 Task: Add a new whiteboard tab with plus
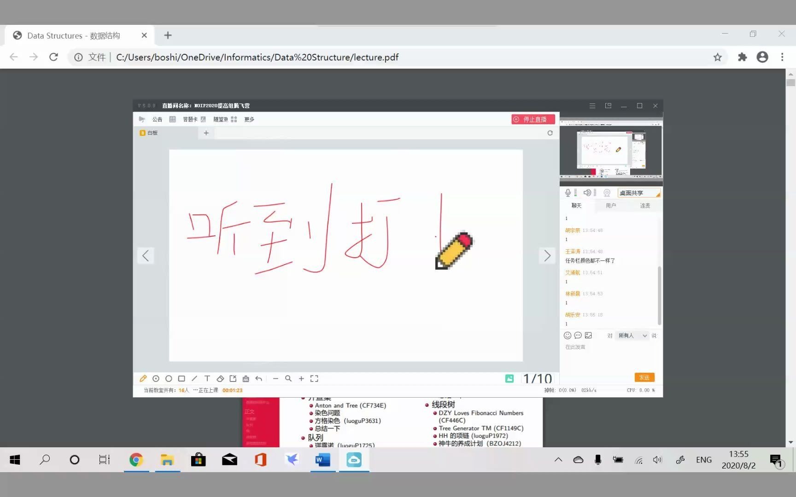206,133
